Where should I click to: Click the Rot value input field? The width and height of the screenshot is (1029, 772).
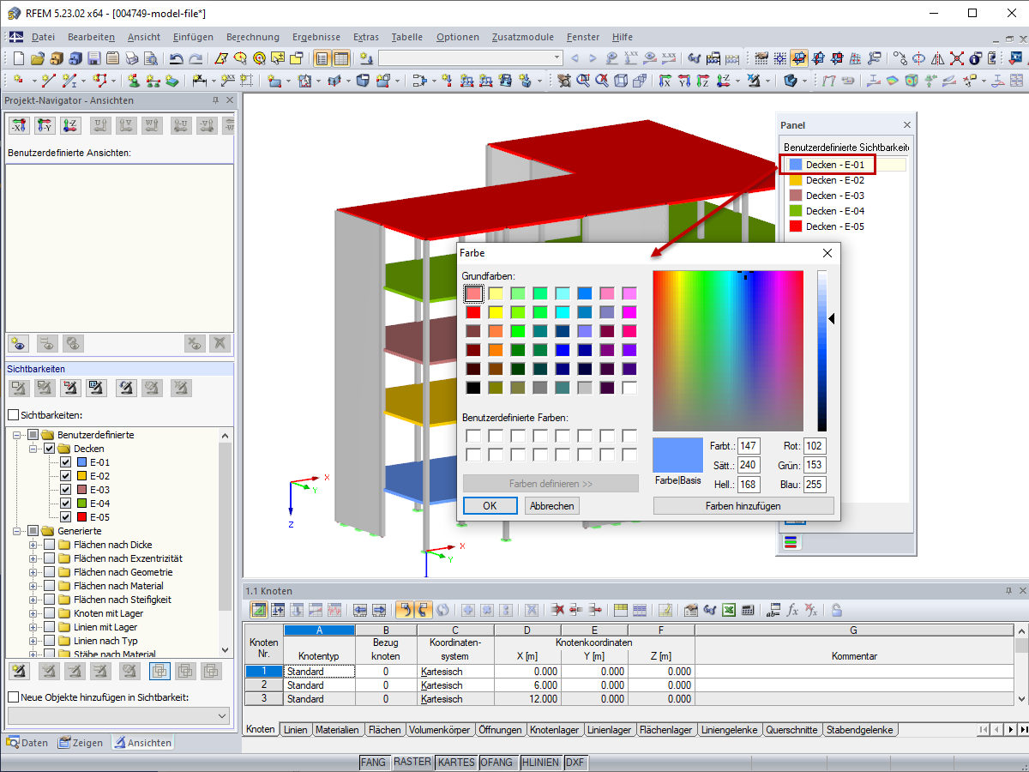[x=815, y=446]
